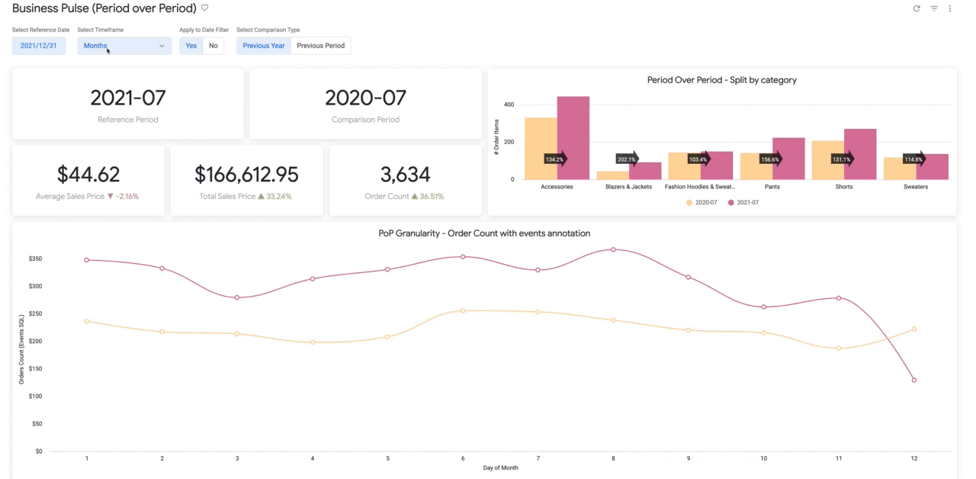Toggle the 2020-07 legend swatch
This screenshot has height=479, width=976.
click(x=690, y=203)
